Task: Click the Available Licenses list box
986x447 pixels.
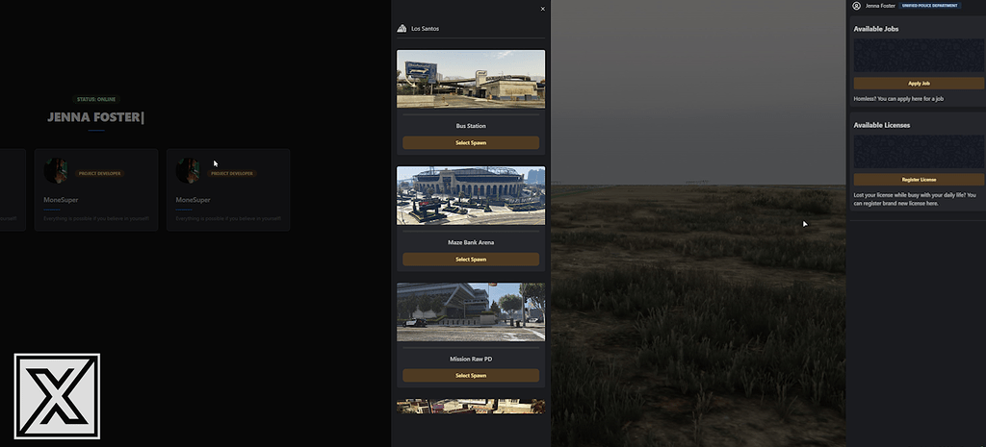Action: 919,152
